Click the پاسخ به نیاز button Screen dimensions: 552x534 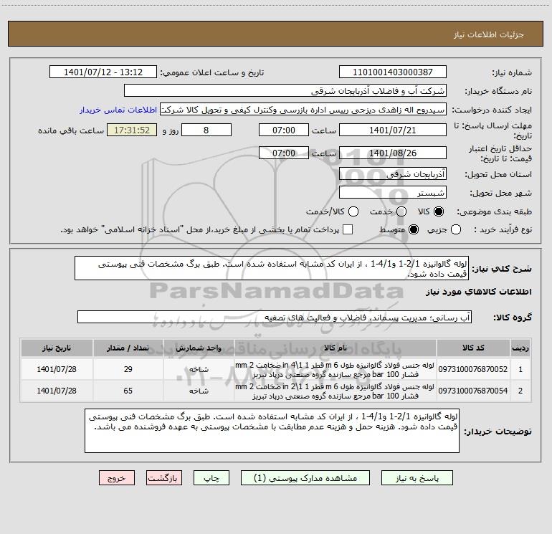(417, 478)
